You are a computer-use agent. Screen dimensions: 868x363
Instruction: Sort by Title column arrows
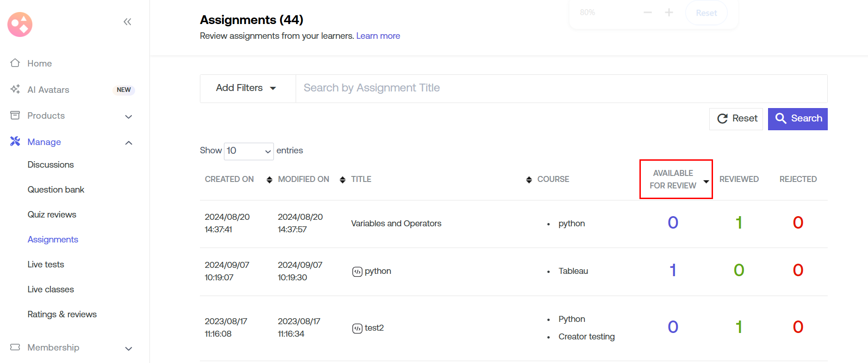click(529, 180)
